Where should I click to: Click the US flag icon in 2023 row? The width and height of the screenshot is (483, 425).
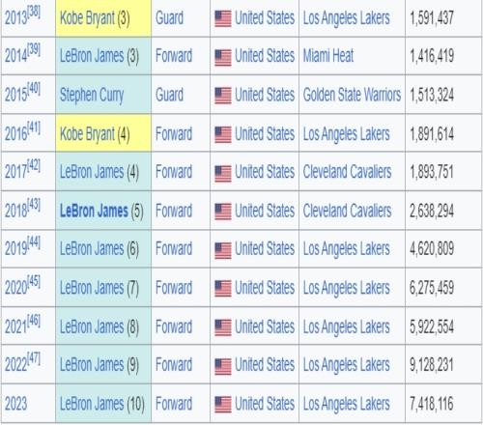223,405
